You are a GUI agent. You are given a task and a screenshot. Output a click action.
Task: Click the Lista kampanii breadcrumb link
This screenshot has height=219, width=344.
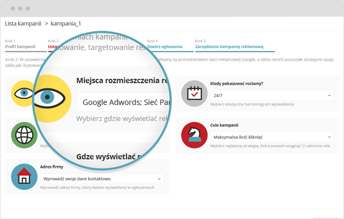(x=23, y=23)
